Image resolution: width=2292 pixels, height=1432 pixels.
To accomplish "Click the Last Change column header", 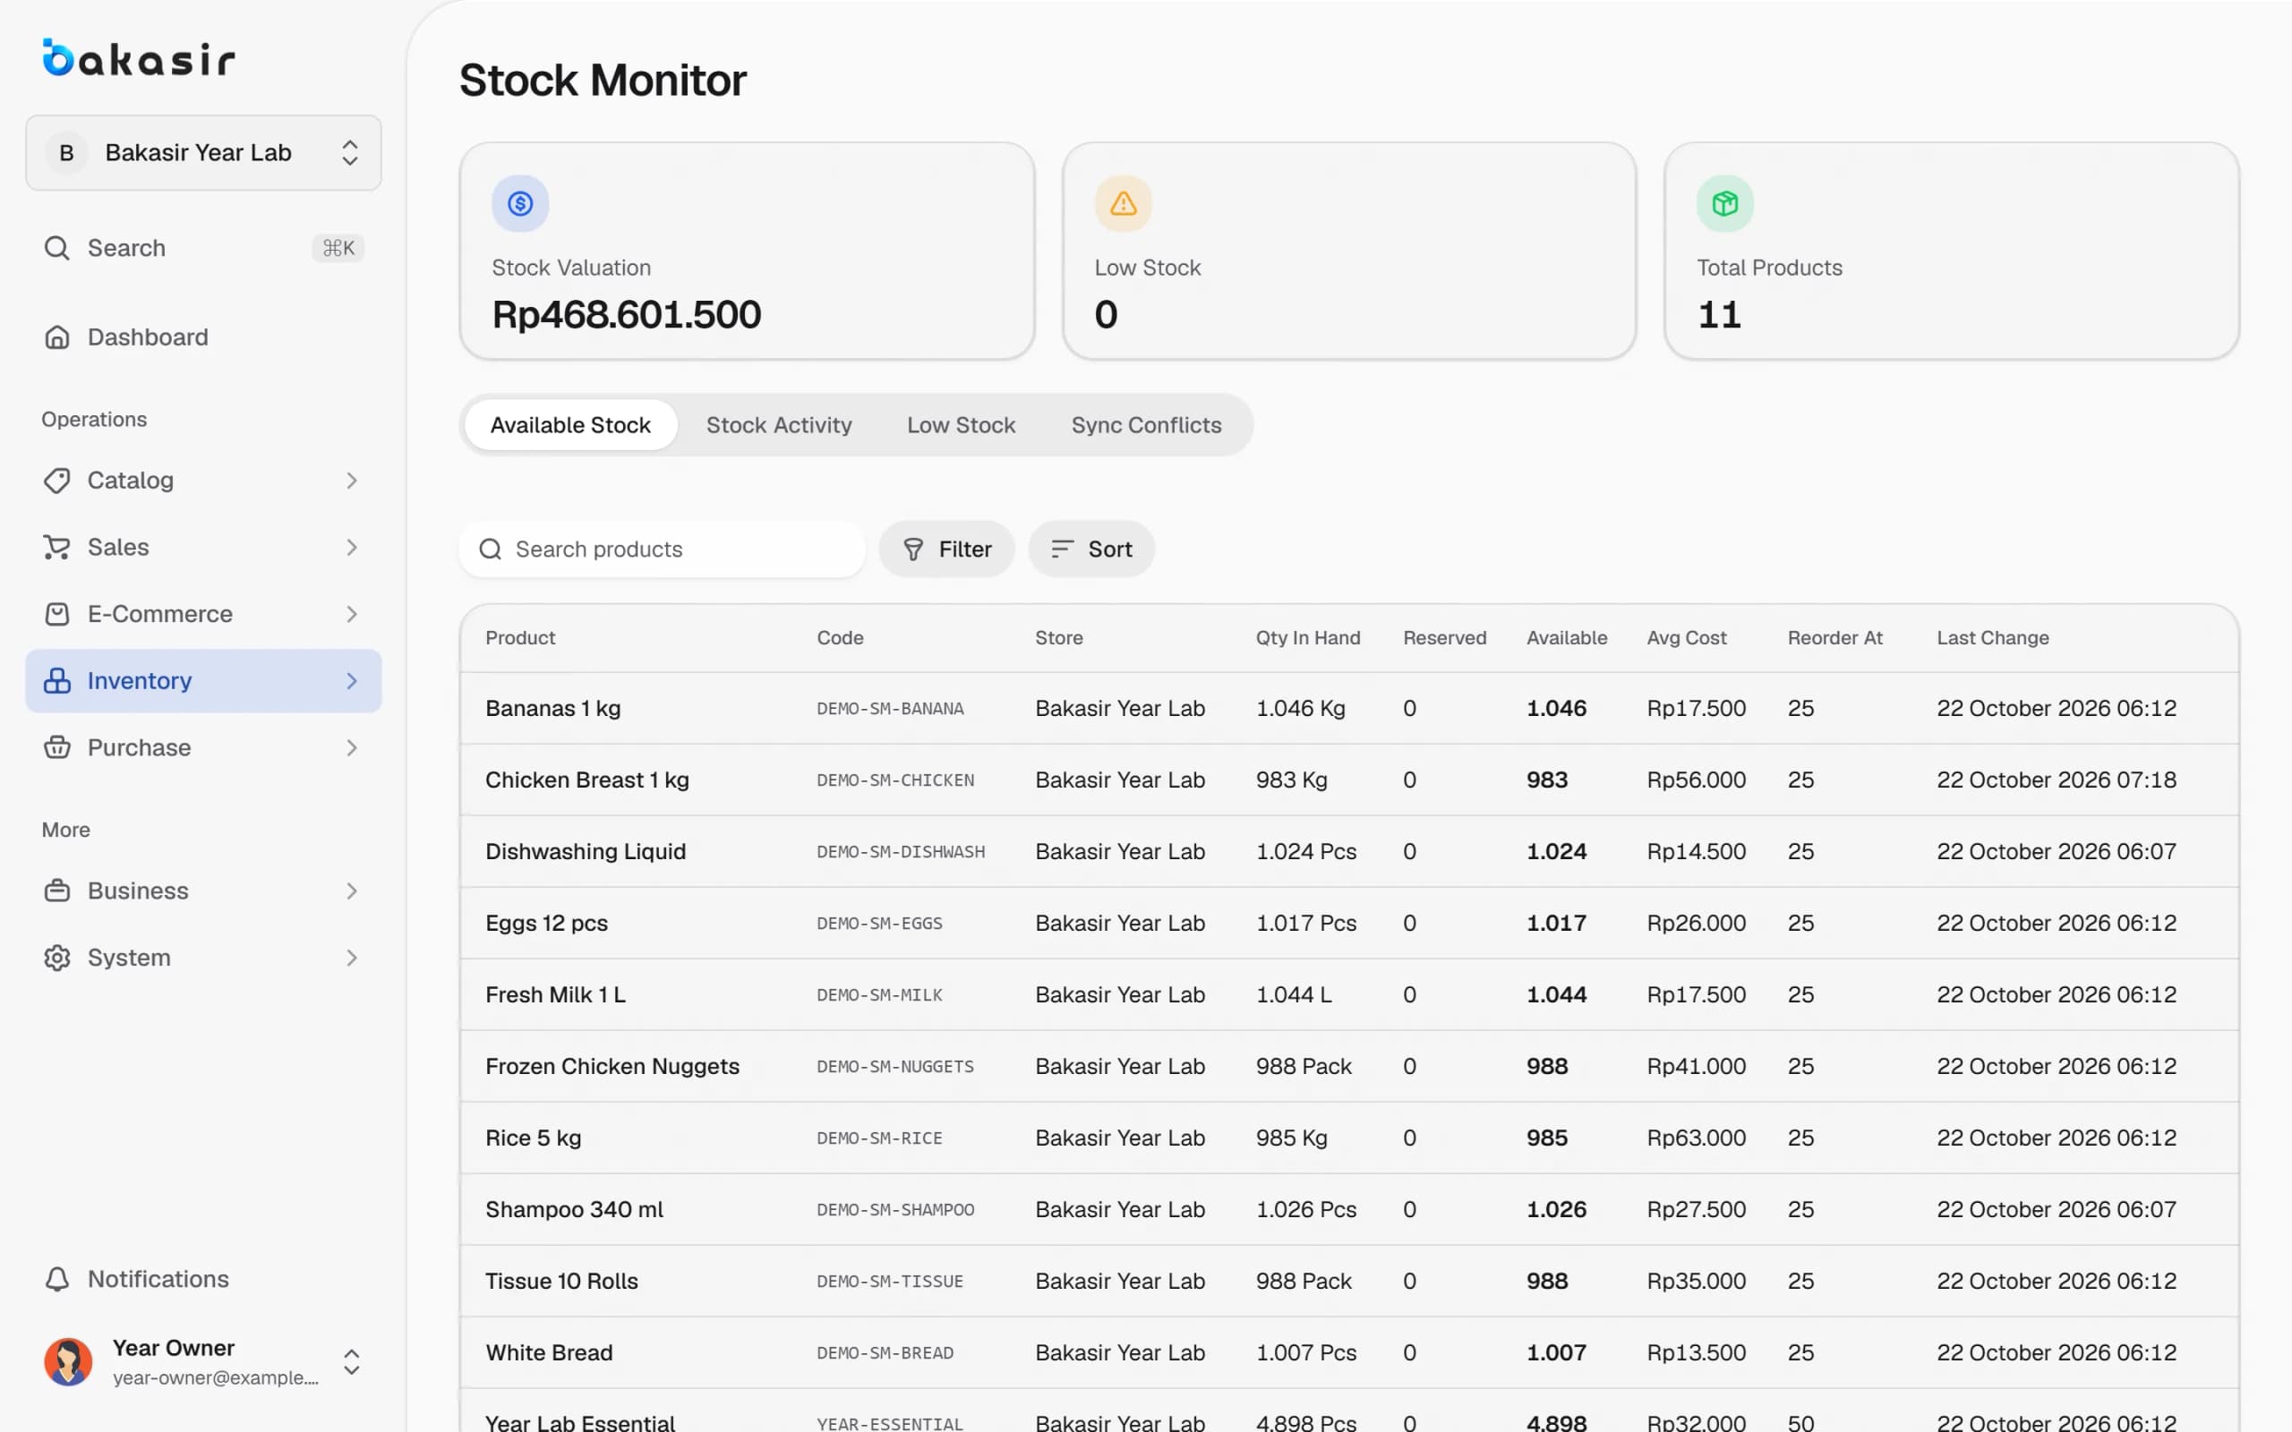I will (1992, 637).
